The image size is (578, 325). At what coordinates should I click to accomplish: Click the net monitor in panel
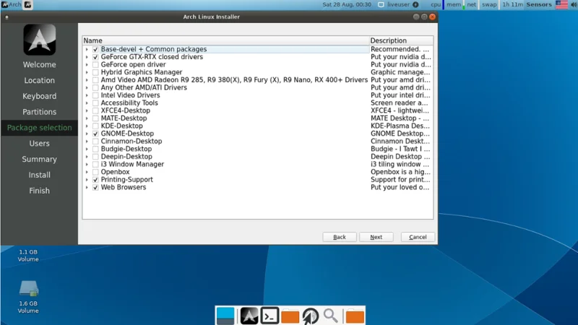pos(472,5)
